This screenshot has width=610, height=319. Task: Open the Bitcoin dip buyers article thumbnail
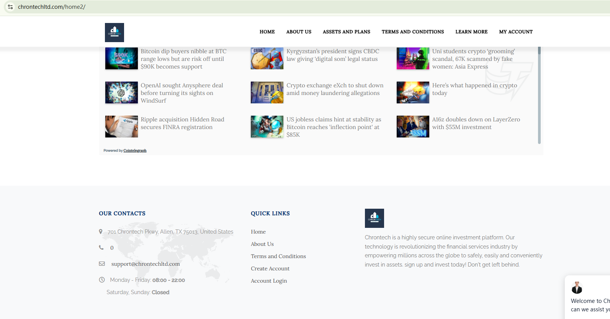(x=121, y=58)
